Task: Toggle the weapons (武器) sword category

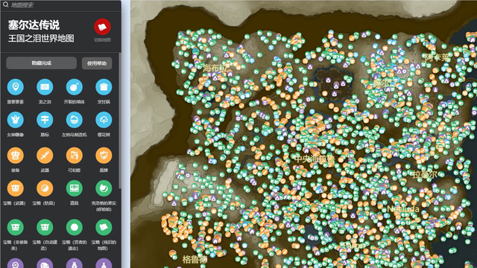Action: coord(45,156)
